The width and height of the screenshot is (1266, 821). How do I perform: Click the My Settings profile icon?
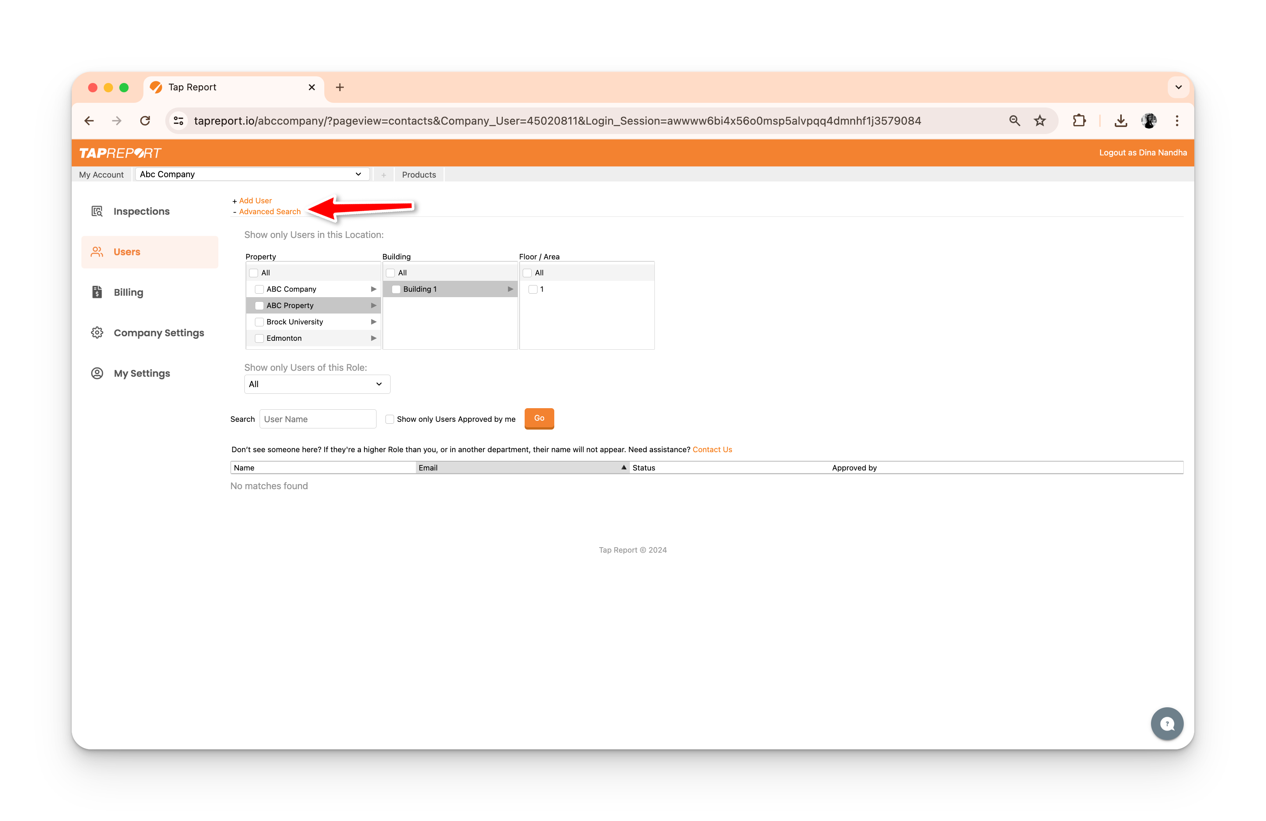point(97,373)
